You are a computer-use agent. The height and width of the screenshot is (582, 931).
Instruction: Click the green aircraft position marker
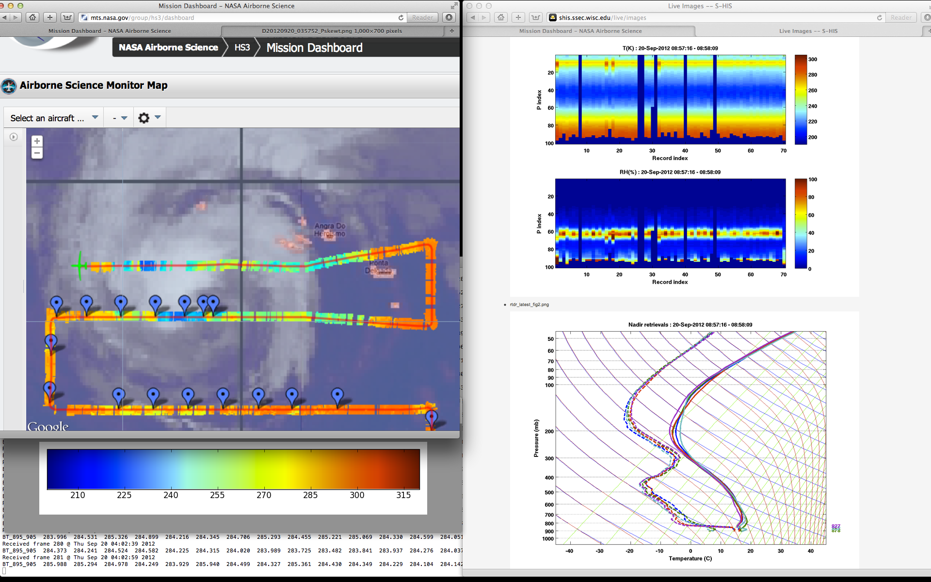click(x=80, y=265)
